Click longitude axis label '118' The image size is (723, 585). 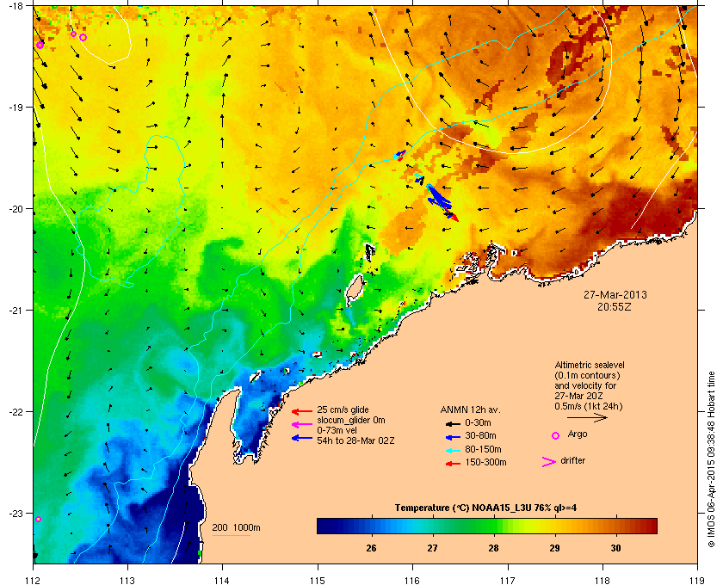pos(602,581)
